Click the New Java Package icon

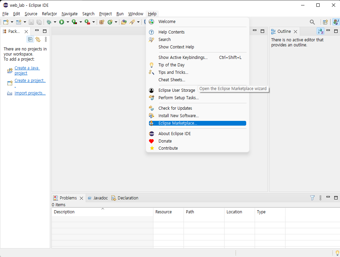102,22
